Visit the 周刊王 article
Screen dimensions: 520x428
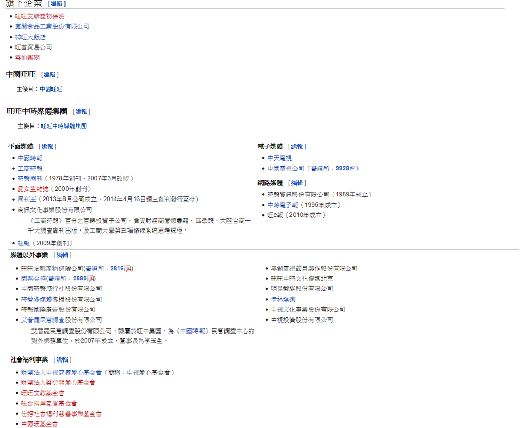[27, 199]
